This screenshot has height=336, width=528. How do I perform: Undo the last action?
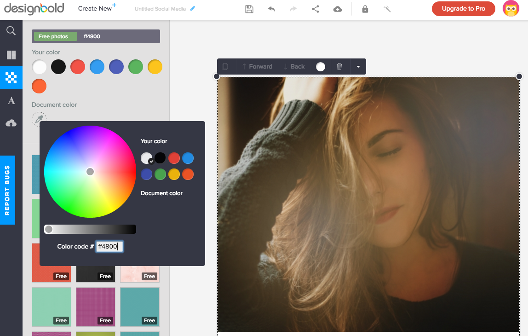coord(271,9)
